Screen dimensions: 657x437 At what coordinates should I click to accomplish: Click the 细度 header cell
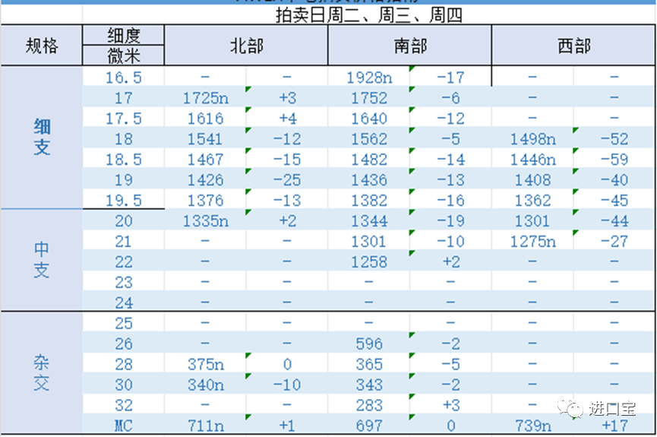click(124, 35)
